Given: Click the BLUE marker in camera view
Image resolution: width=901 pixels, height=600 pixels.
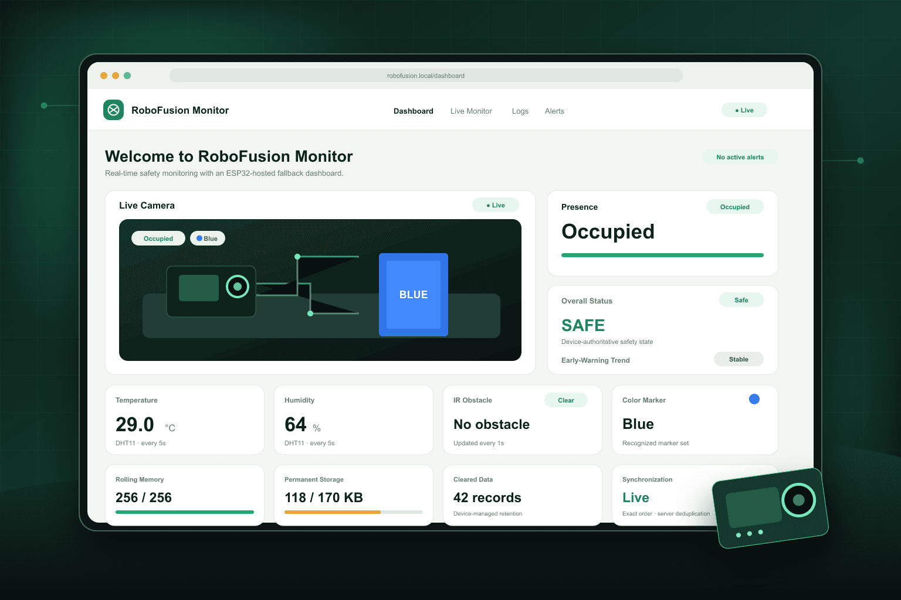Looking at the screenshot, I should pyautogui.click(x=414, y=295).
